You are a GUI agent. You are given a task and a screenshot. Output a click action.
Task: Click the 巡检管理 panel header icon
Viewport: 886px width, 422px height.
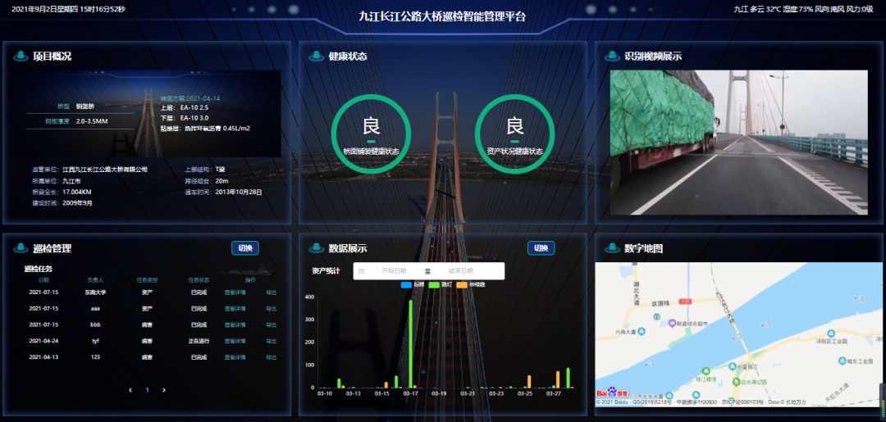[21, 248]
